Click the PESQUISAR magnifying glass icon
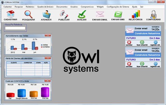The image size is (166, 105). pyautogui.click(x=29, y=14)
